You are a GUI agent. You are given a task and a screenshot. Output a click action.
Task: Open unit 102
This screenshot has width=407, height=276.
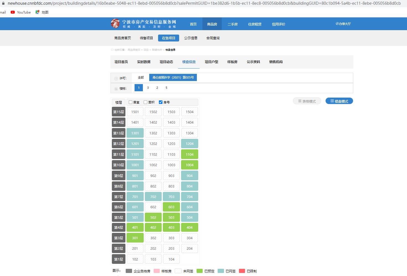tap(135, 259)
